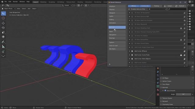The width and height of the screenshot is (195, 109).
Task: Disable the Add Curve: Curve Tools checkbox
Action: [132, 55]
